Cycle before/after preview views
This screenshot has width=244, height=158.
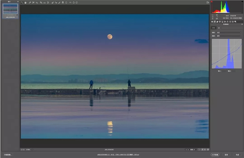coord(199,150)
